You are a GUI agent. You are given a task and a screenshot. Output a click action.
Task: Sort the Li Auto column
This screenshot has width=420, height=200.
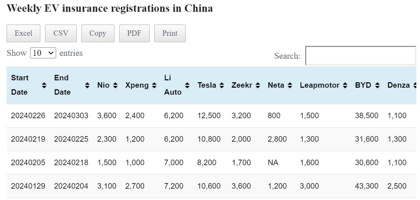187,85
